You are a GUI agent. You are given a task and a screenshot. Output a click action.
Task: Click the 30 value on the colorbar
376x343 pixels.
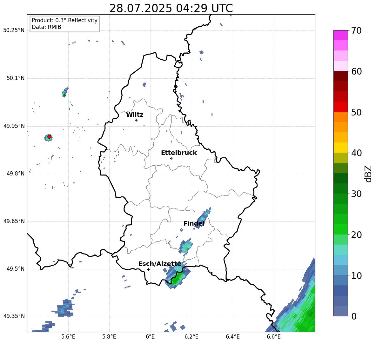357,194
